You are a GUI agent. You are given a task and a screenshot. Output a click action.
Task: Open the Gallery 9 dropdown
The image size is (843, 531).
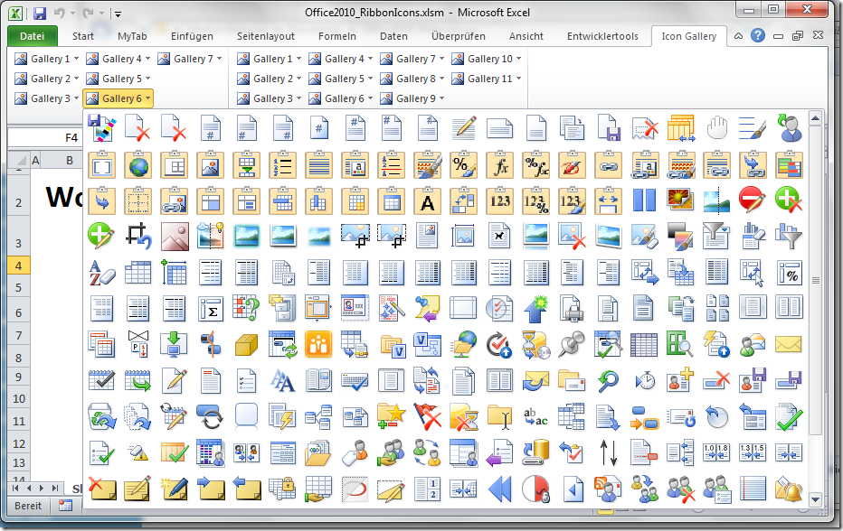tap(412, 98)
